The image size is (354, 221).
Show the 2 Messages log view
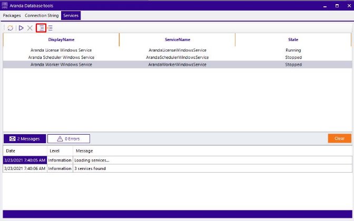[25, 139]
